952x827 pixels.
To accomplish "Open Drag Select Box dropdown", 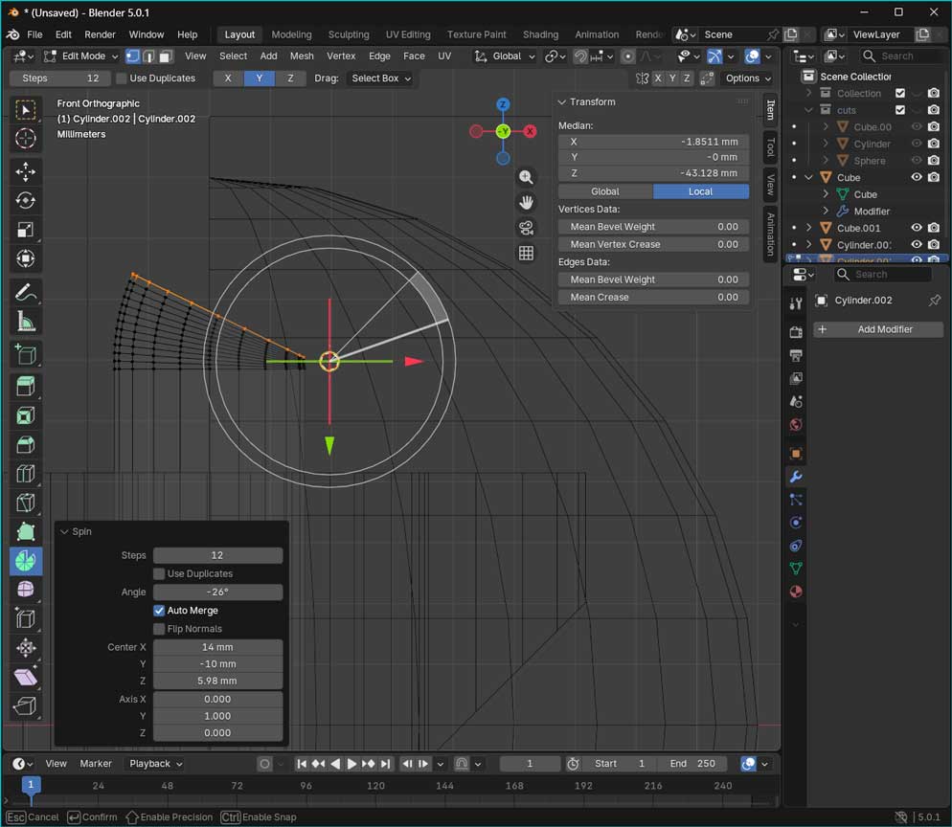I will point(381,78).
